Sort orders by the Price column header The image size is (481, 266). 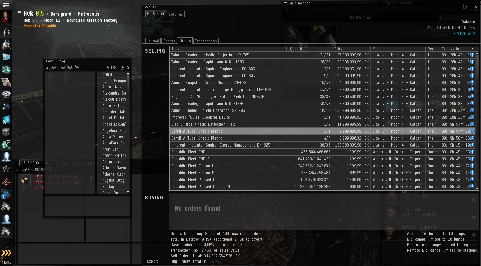(351, 49)
